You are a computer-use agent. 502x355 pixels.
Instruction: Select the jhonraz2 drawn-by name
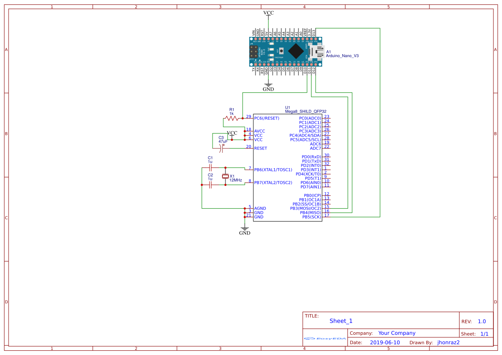point(448,343)
